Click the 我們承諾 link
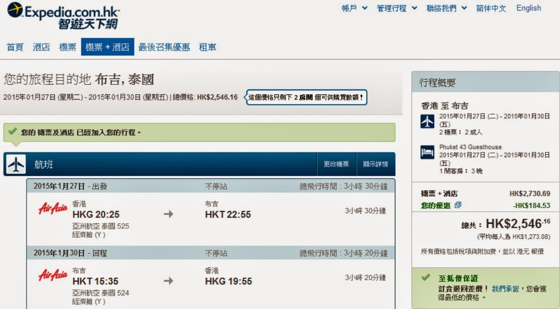The height and width of the screenshot is (309, 560). pyautogui.click(x=505, y=289)
